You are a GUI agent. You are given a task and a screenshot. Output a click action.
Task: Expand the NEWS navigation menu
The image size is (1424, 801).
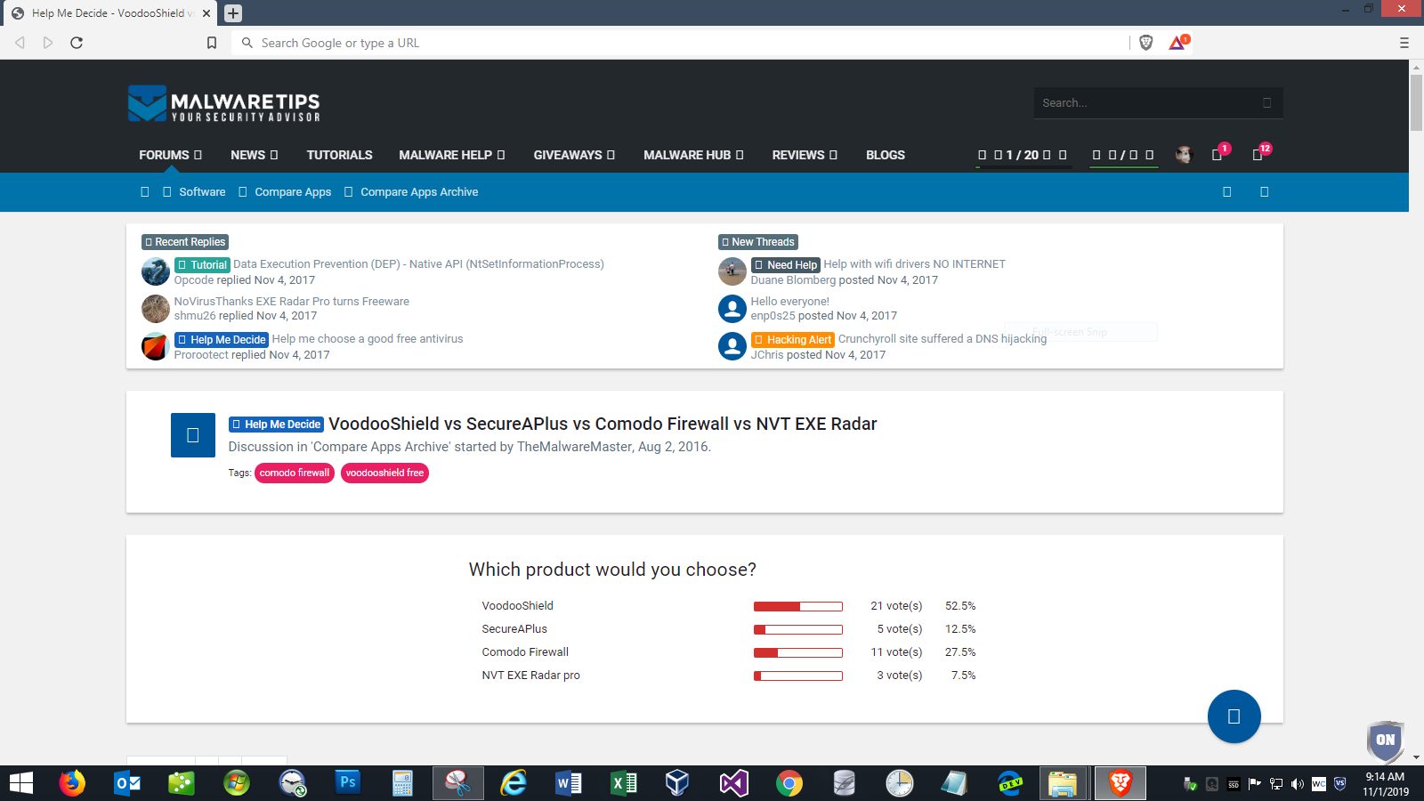[254, 155]
